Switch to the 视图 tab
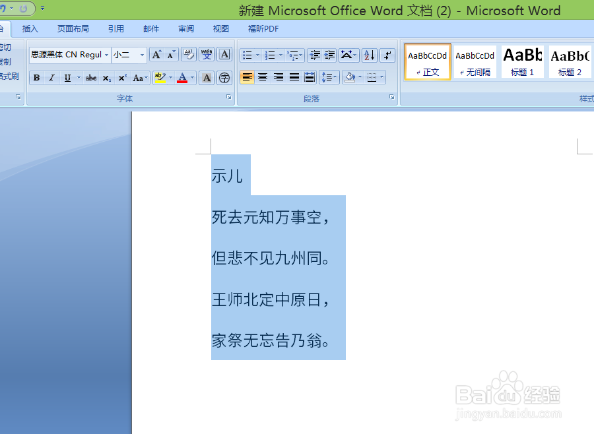Viewport: 594px width, 434px height. pyautogui.click(x=221, y=29)
